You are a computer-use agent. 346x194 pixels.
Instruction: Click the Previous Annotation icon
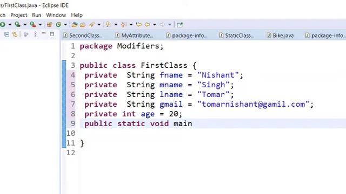124,24
